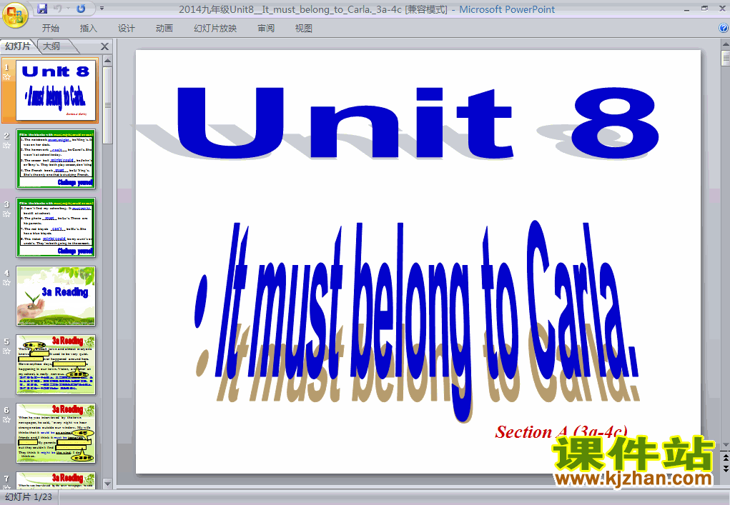
Task: Select slide 6 thumbnail
Action: click(55, 433)
